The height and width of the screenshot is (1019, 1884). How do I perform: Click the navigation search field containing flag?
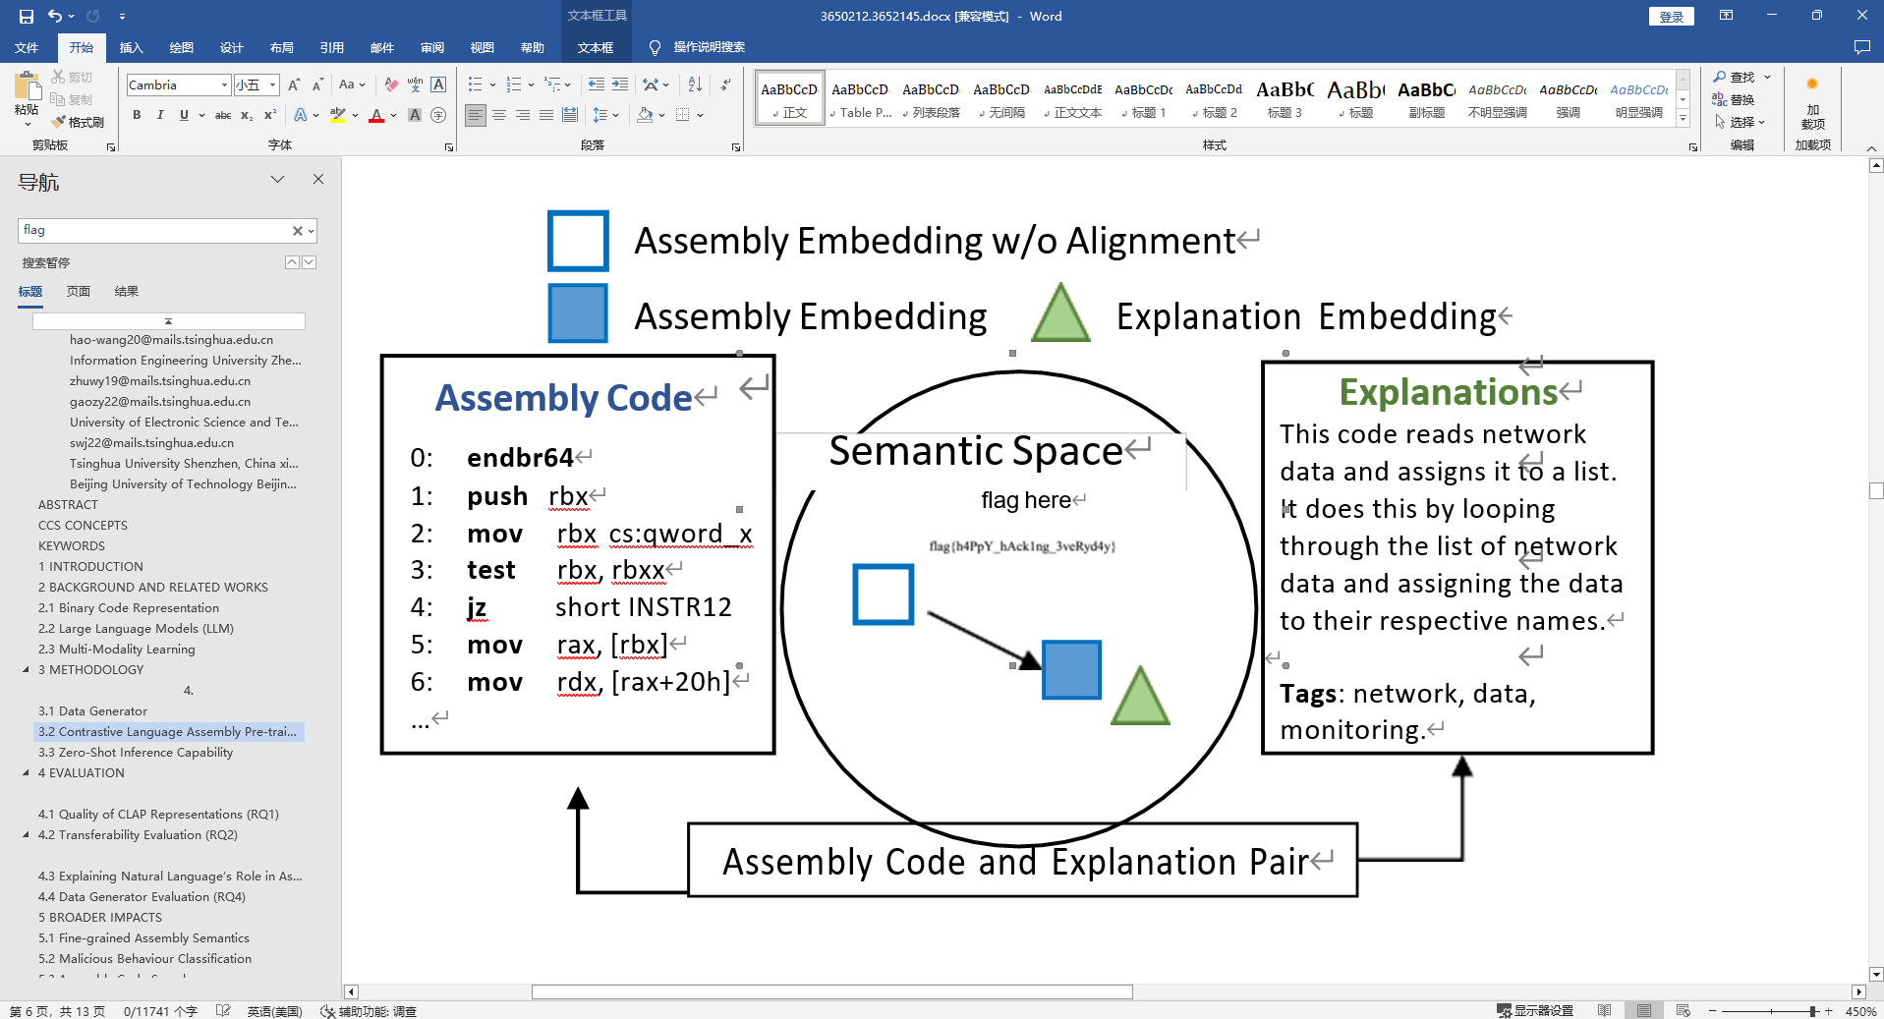point(155,231)
